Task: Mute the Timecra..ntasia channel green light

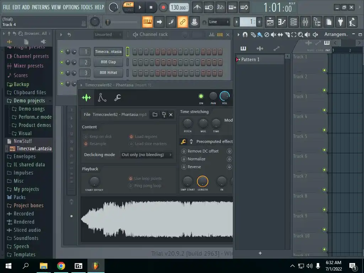Action: coord(62,52)
